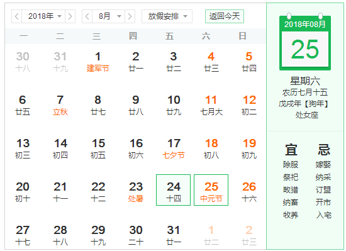The image size is (346, 251).
Task: Select August 25 中元节
Action: click(211, 190)
